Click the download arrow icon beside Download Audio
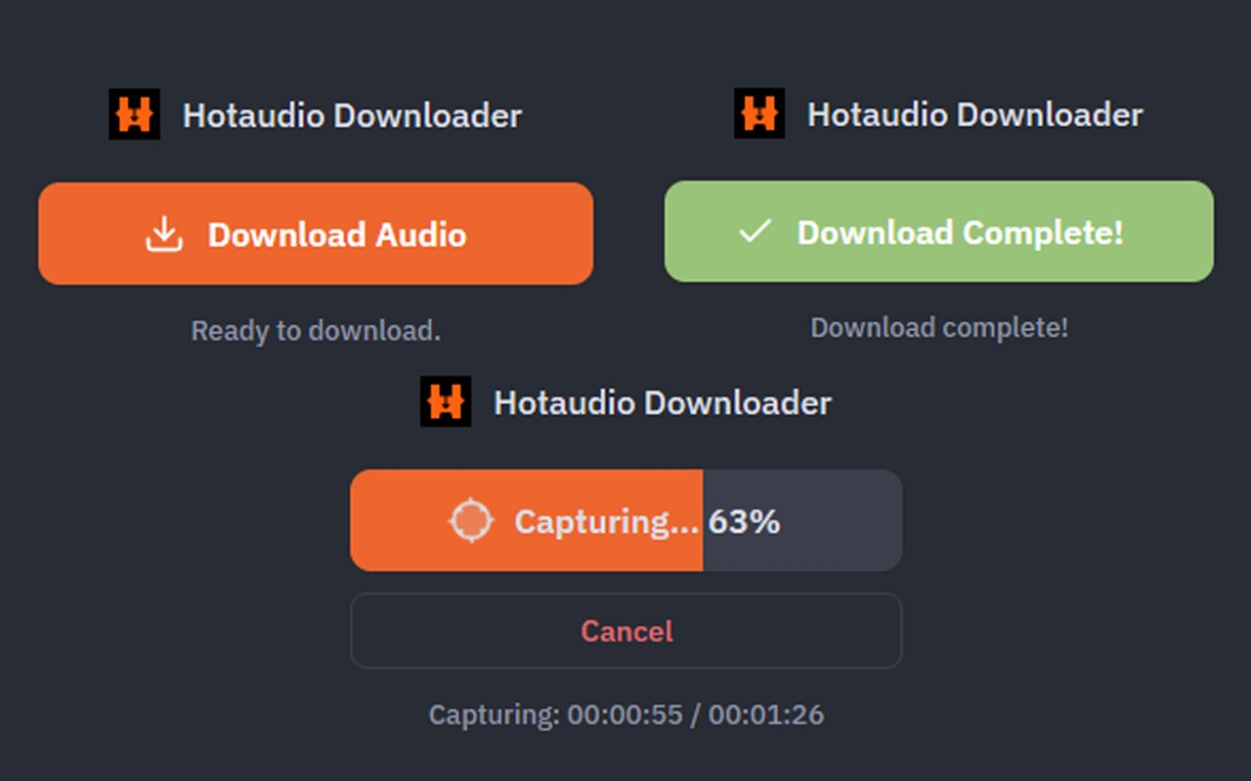Screen dimensions: 1251x781 [x=164, y=234]
